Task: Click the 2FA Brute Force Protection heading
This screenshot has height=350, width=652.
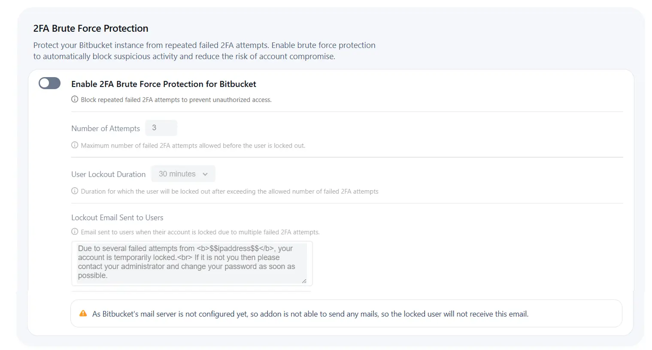Action: [91, 28]
